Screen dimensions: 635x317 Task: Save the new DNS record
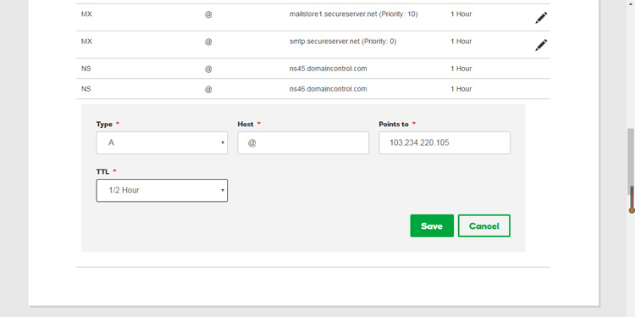432,225
